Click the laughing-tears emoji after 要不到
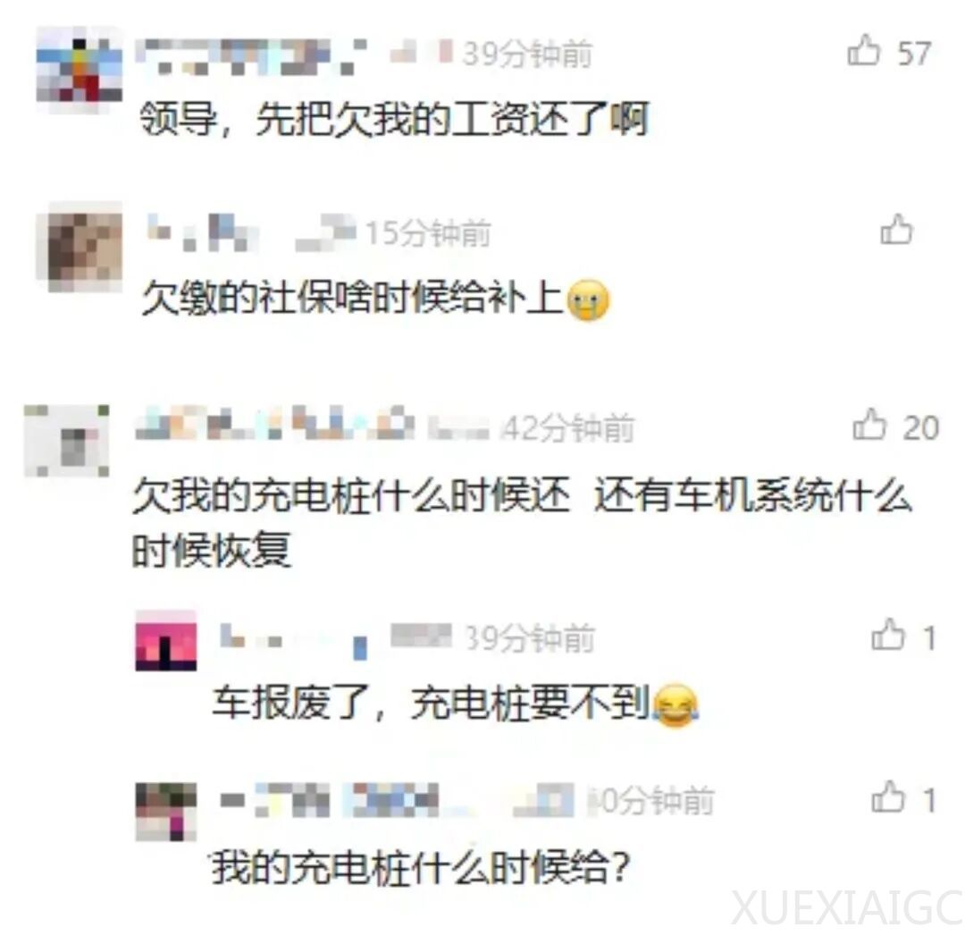Screen dimensions: 965x936 click(675, 705)
